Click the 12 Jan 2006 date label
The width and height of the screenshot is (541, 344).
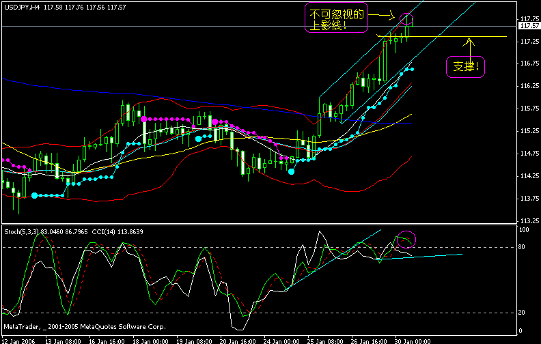point(18,341)
